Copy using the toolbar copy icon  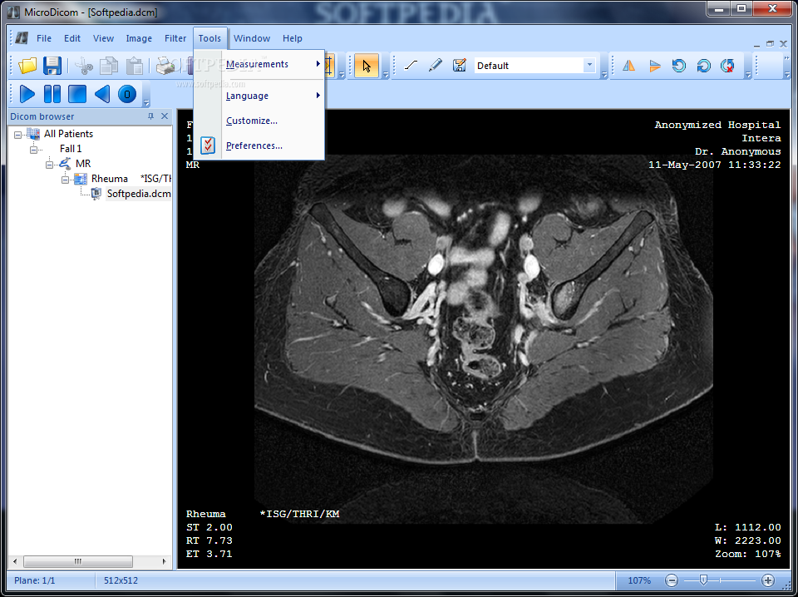[x=109, y=66]
